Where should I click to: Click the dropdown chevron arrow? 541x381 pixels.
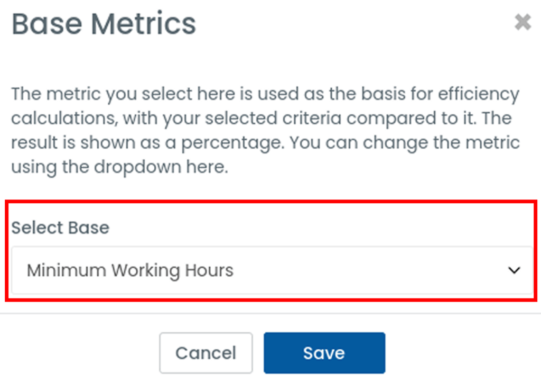click(514, 270)
